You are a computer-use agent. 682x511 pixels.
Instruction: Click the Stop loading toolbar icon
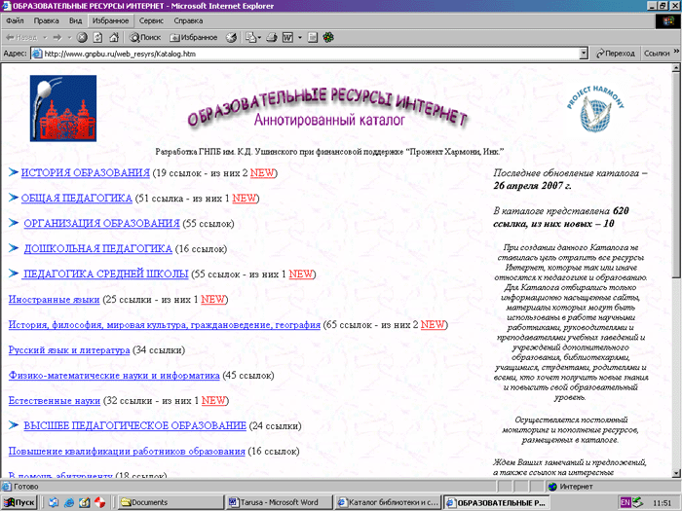click(x=83, y=37)
